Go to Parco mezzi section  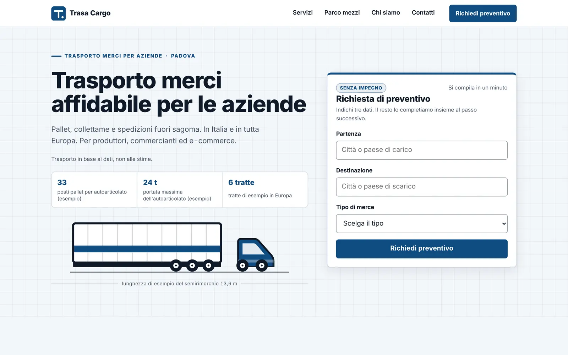pos(342,13)
